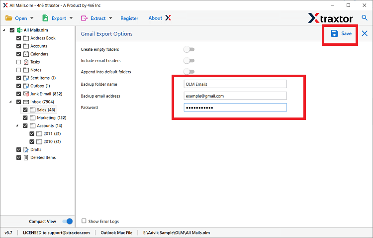Select the Sales (46) folder
This screenshot has width=373, height=238.
46,110
